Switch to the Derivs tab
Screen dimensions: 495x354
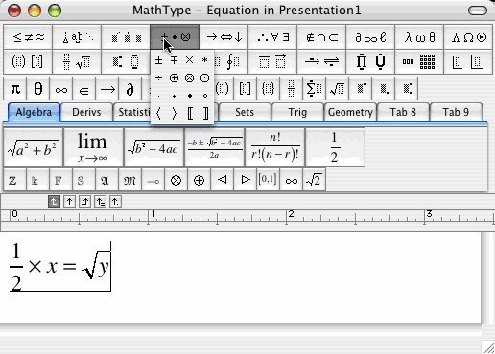point(86,112)
